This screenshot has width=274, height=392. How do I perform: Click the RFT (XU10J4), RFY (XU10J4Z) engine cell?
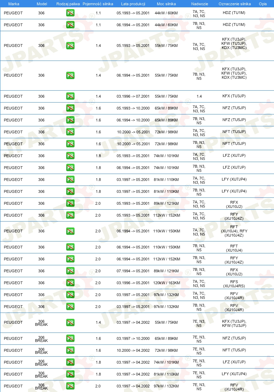pyautogui.click(x=234, y=231)
